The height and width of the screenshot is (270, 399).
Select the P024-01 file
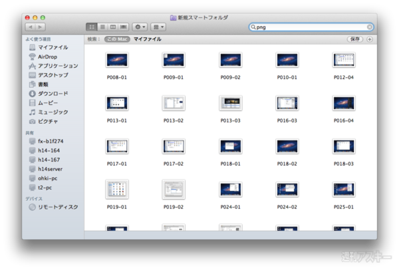pos(230,190)
